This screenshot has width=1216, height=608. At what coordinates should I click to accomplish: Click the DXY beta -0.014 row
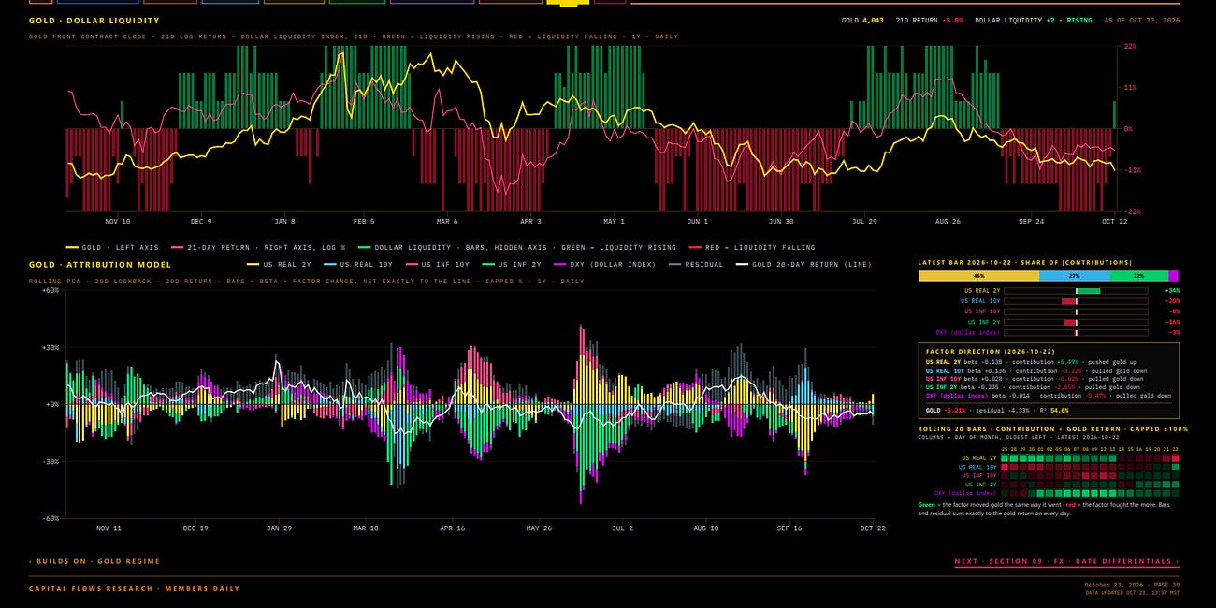[1048, 396]
